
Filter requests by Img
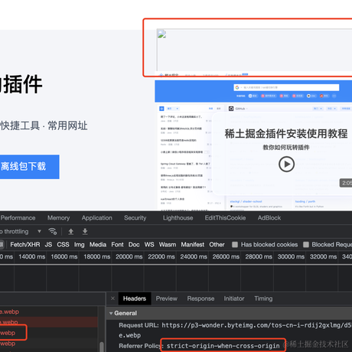click(x=79, y=245)
